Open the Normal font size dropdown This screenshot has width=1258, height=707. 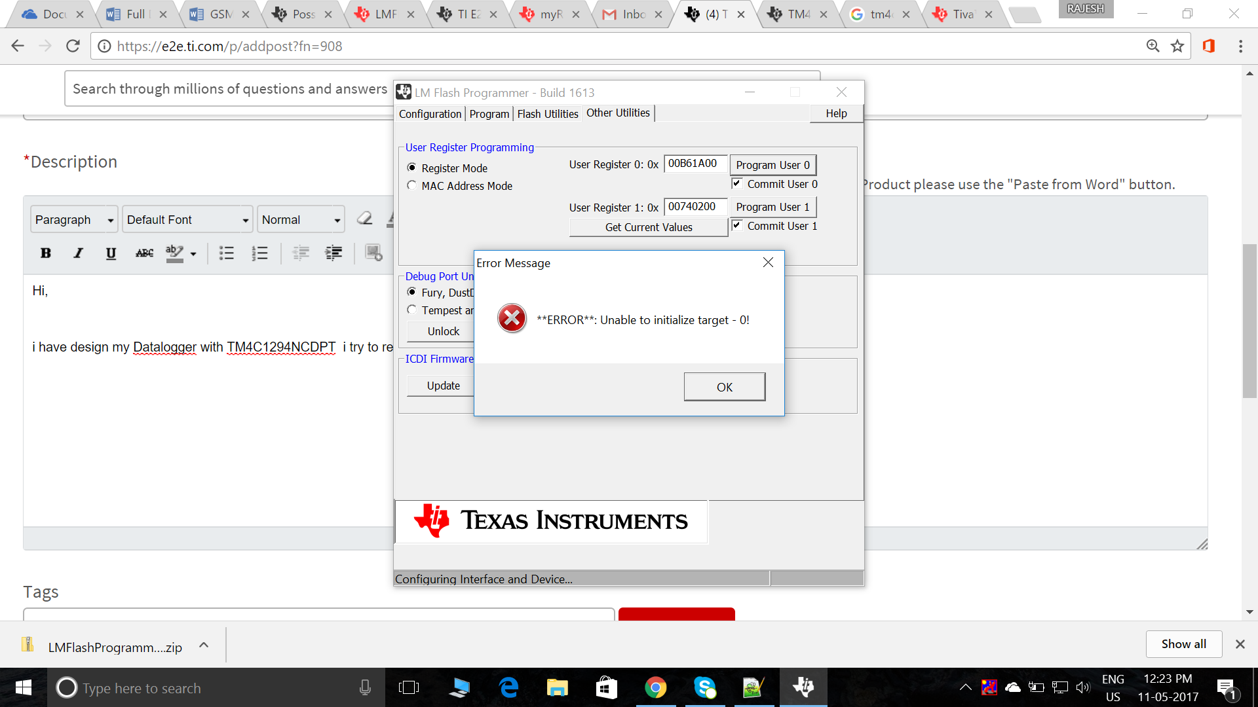pyautogui.click(x=301, y=220)
